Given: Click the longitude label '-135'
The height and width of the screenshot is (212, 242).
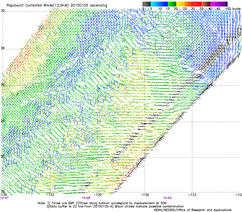Looking at the screenshot, I should click(3, 195).
